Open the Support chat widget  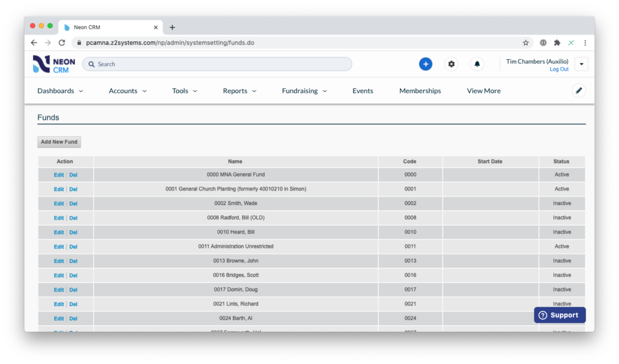pos(559,315)
